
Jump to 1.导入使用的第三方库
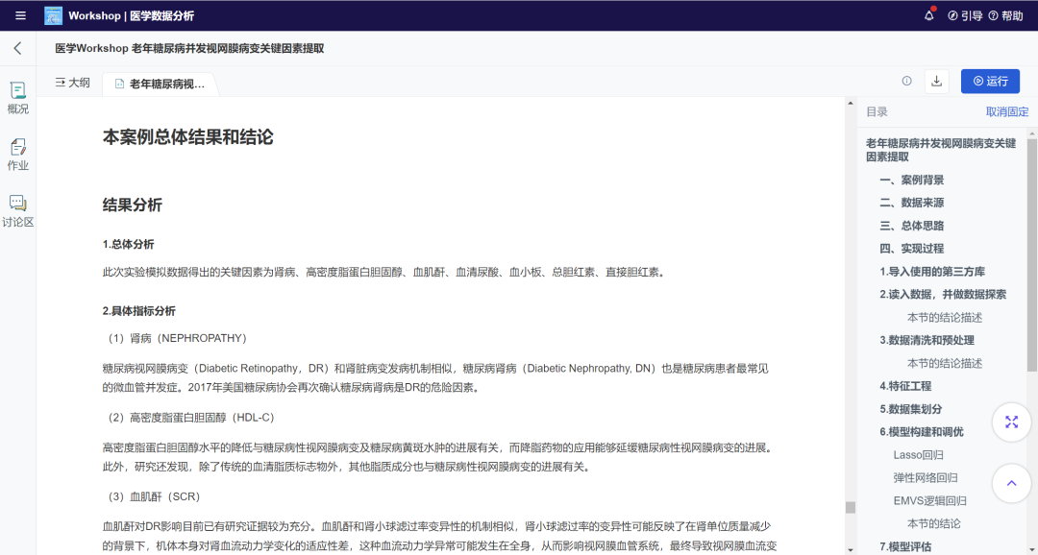coord(932,271)
